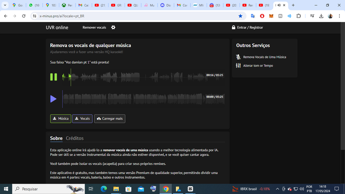Click the Pesquisar taskbar search box

(x=49, y=189)
